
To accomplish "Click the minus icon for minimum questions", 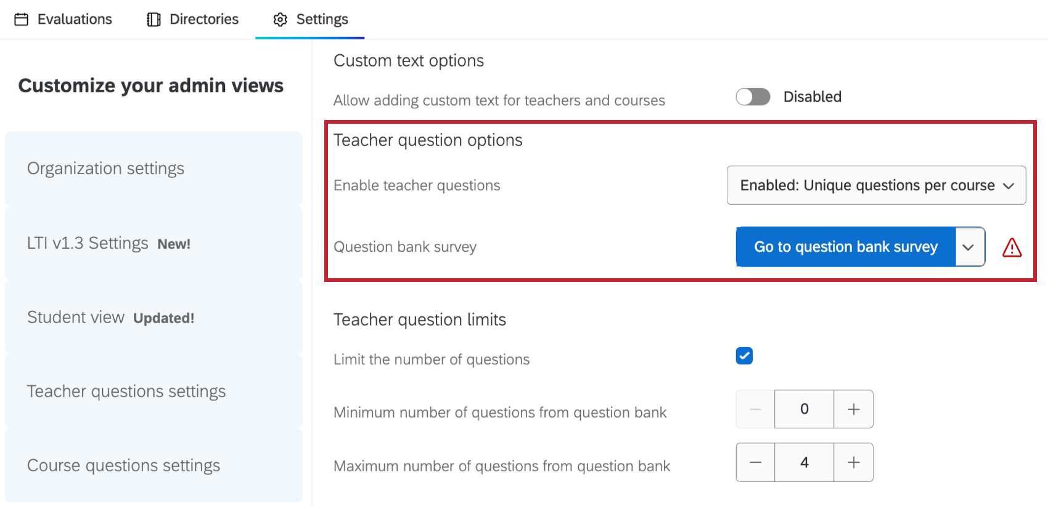I will click(755, 409).
